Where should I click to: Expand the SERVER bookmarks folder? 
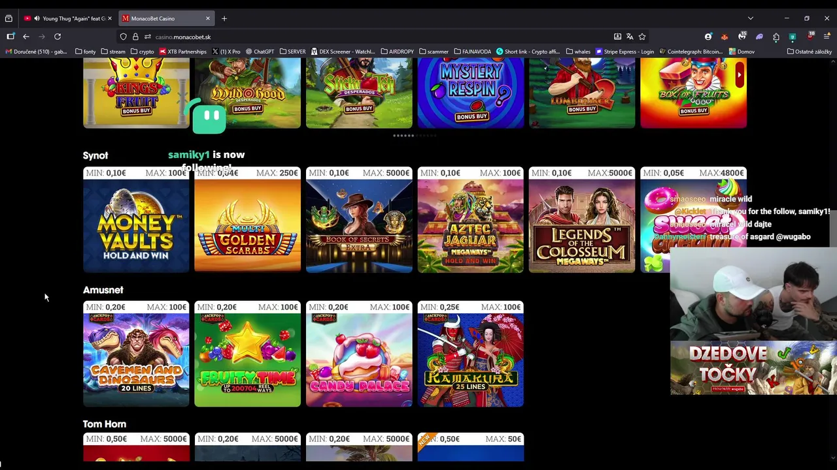(292, 52)
